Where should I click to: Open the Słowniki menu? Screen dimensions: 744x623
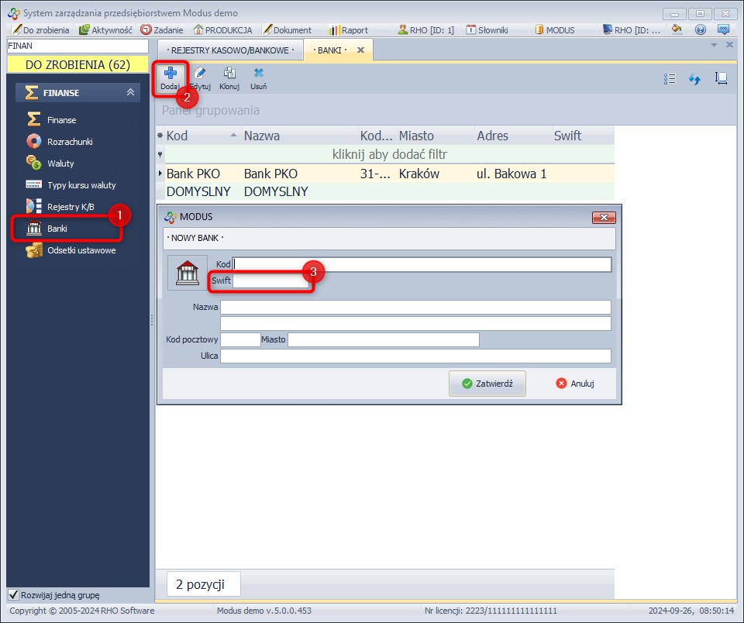coord(487,30)
